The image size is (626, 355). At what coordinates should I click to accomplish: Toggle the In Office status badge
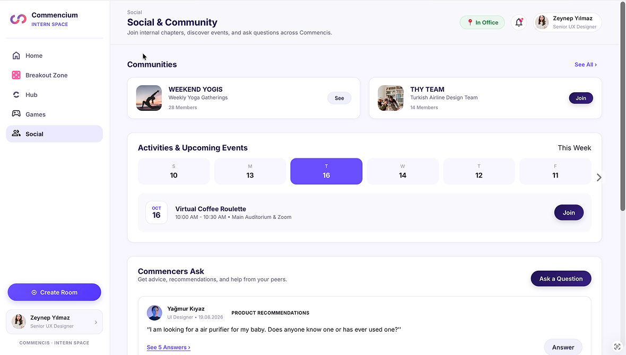(482, 22)
